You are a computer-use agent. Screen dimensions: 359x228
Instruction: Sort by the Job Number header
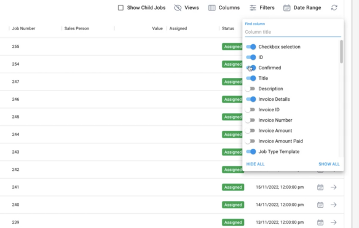pyautogui.click(x=23, y=28)
